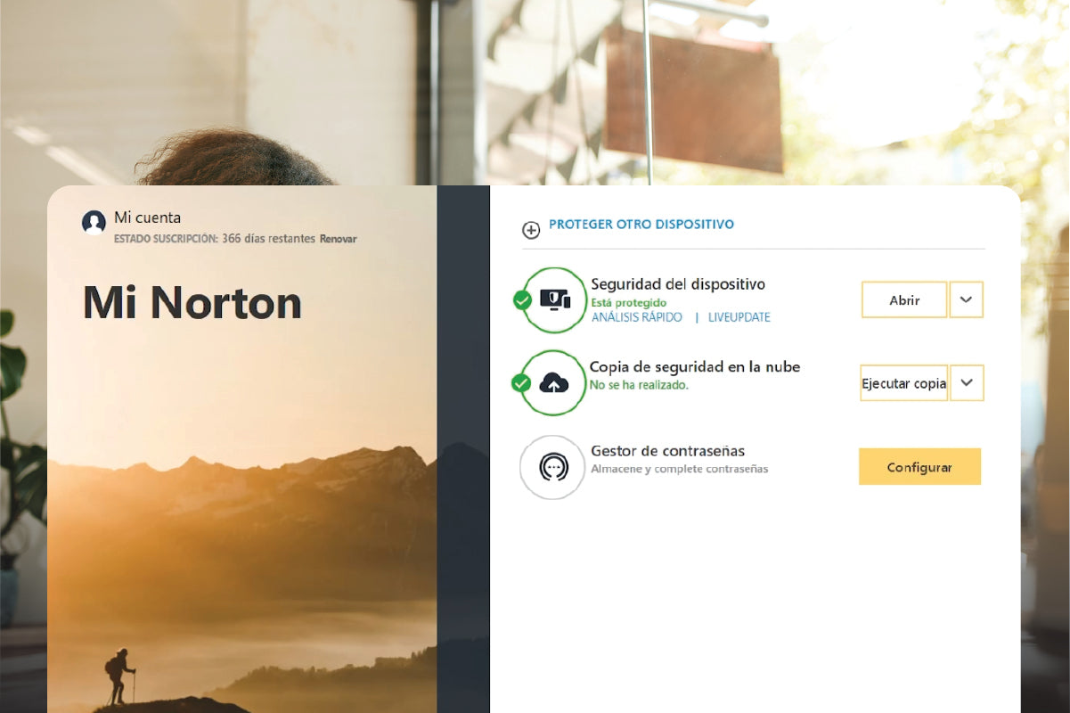This screenshot has height=713, width=1070.
Task: Open the Mi cuenta profile icon
Action: pyautogui.click(x=94, y=223)
